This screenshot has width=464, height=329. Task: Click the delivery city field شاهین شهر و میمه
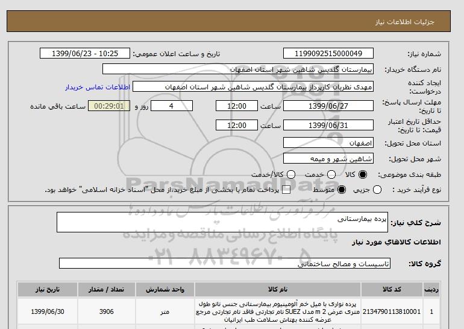click(328, 159)
